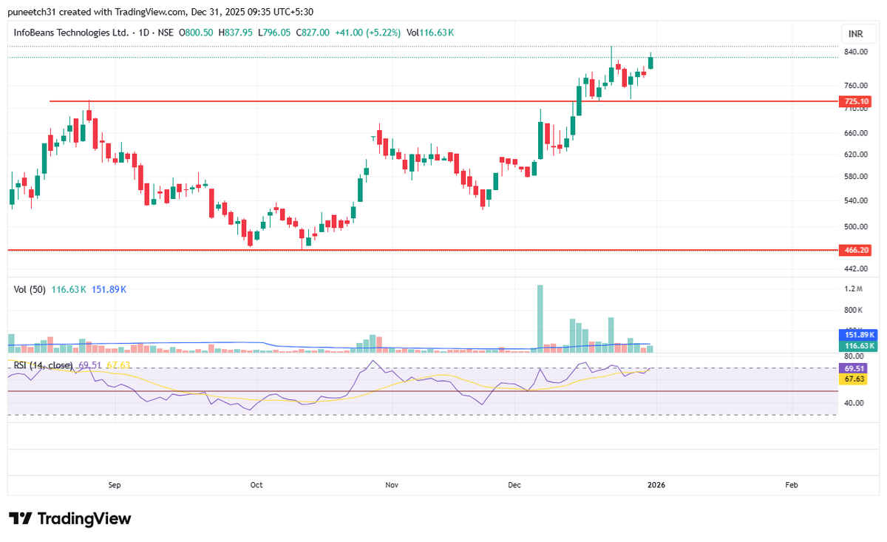Click the tallest volume bar in December

(540, 318)
